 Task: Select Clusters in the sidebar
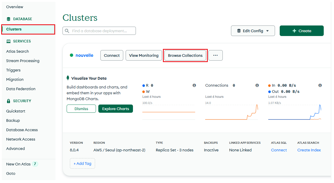click(x=28, y=29)
